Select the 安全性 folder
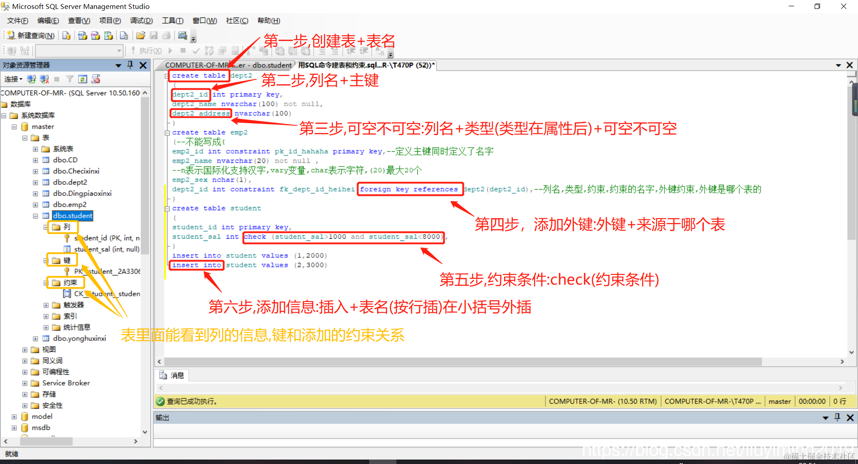 pos(52,406)
